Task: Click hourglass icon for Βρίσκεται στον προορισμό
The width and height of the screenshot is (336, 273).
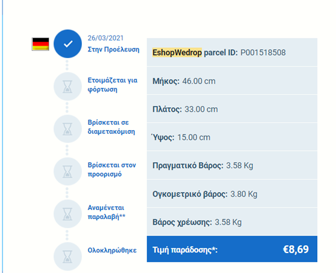Action: coord(68,171)
